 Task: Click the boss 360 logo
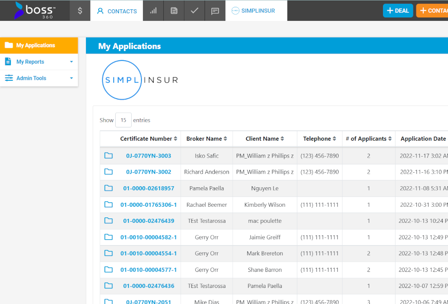(35, 11)
